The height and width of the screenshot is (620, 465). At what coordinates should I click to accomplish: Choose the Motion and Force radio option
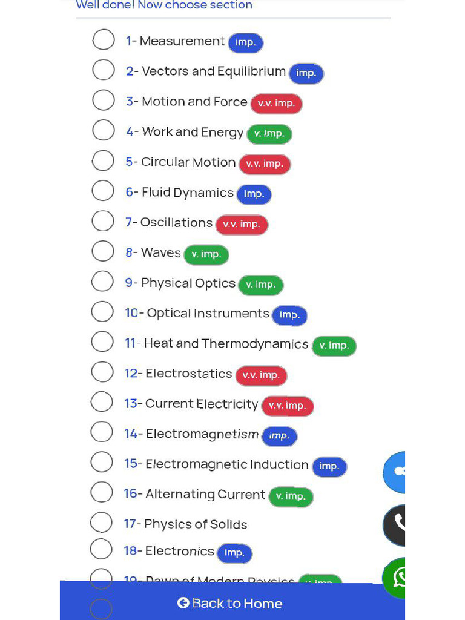(103, 100)
